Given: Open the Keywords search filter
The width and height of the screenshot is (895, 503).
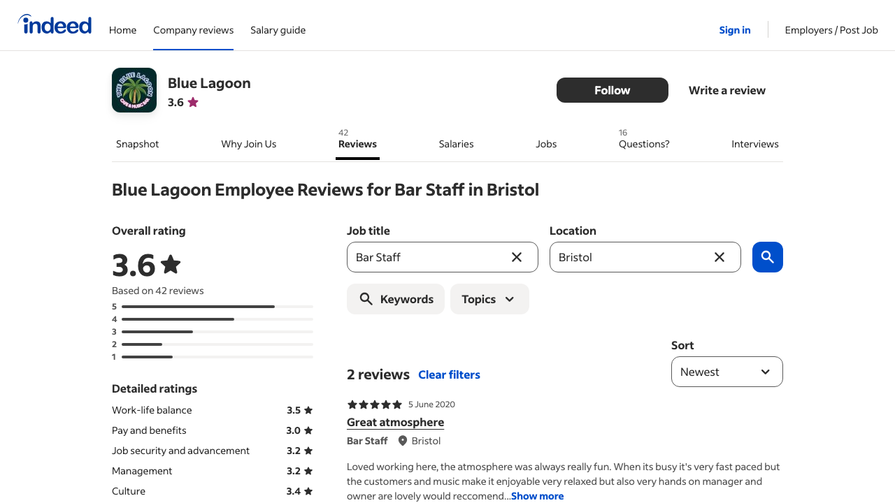Looking at the screenshot, I should (395, 299).
